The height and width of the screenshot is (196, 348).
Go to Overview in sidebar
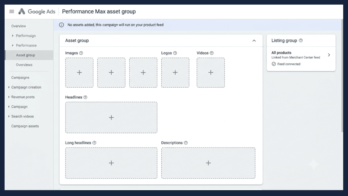click(19, 26)
